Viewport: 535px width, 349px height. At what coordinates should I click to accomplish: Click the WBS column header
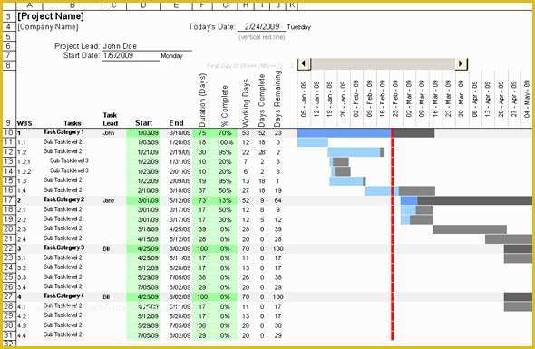24,123
